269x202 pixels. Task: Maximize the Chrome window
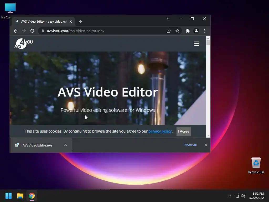click(x=192, y=19)
